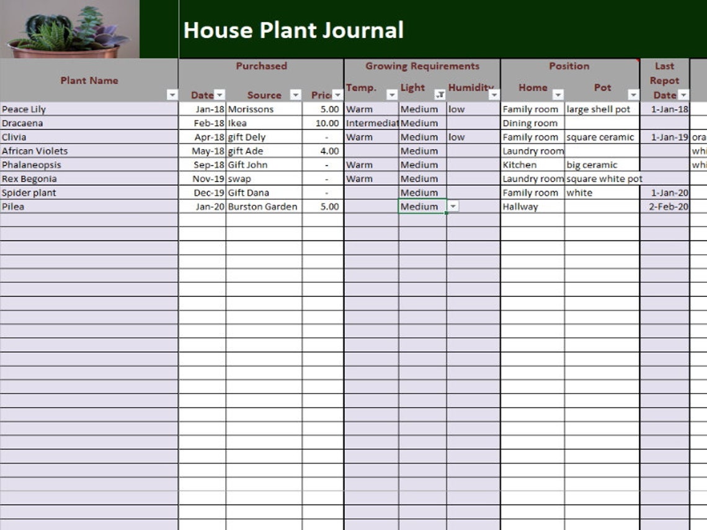707x530 pixels.
Task: Open the Medium light dropdown on Pilea row
Action: point(455,206)
